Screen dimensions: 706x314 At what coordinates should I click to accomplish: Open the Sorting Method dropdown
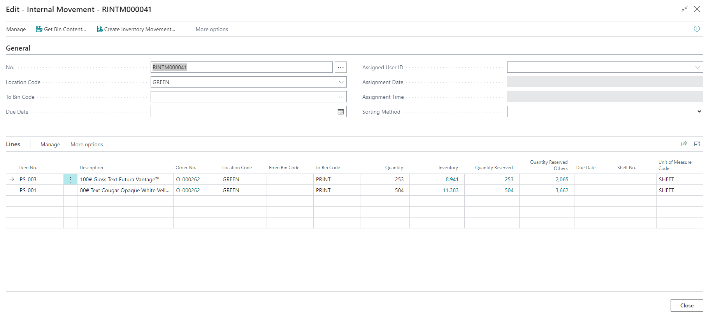(x=699, y=112)
